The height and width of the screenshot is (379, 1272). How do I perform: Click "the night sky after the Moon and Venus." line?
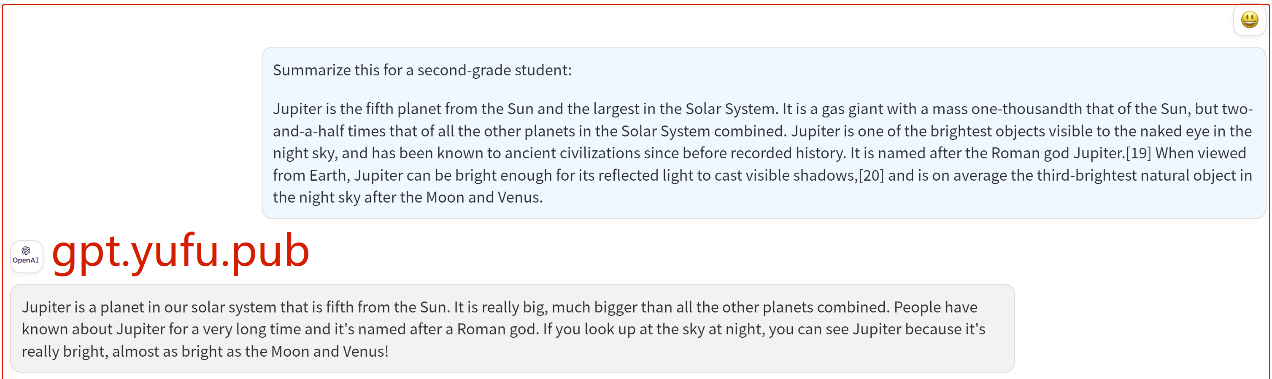click(x=408, y=197)
